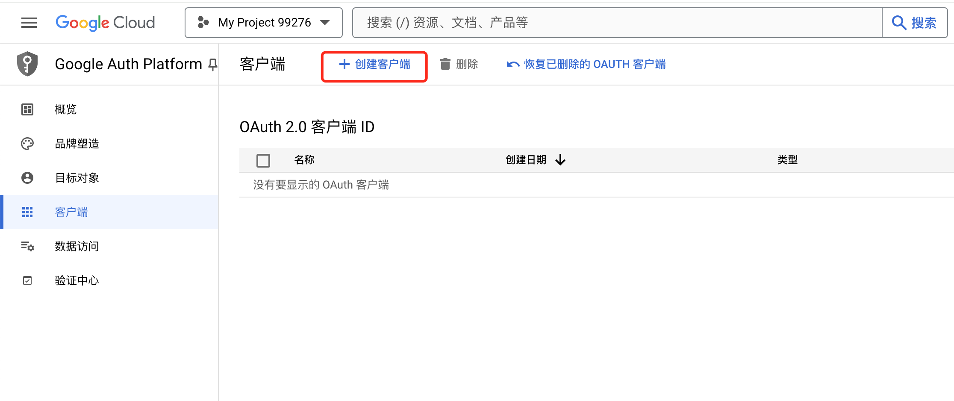
Task: Click the 删除 trash button
Action: 459,65
